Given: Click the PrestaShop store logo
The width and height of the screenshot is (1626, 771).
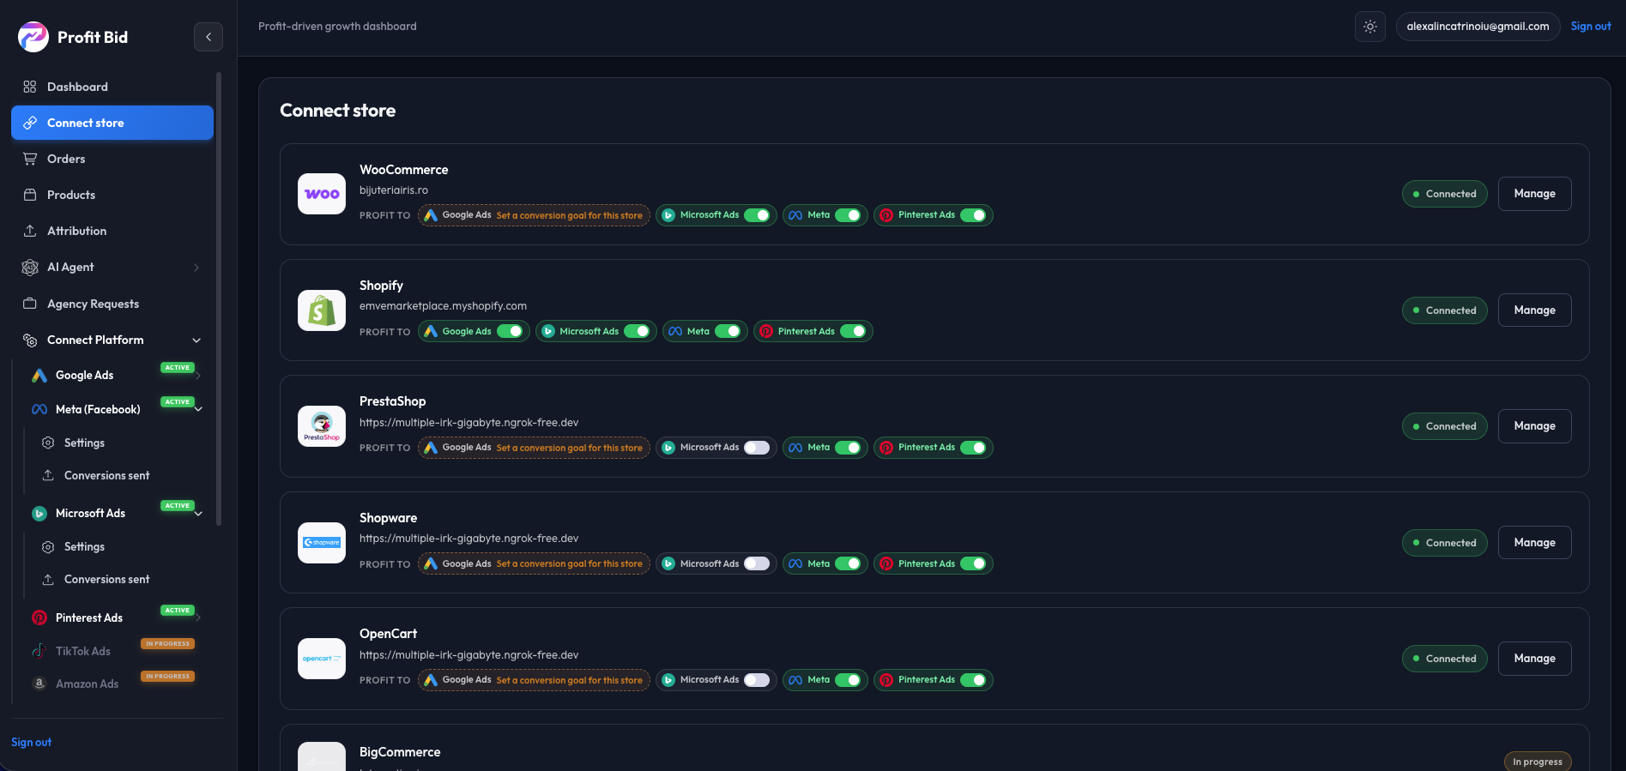Looking at the screenshot, I should pos(322,426).
